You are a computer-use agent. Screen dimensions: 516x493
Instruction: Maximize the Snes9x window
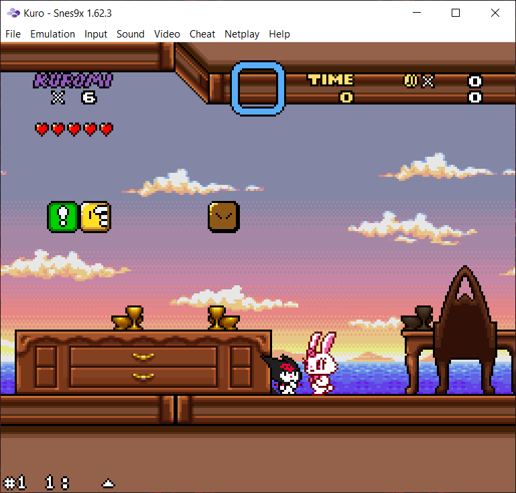[x=456, y=13]
